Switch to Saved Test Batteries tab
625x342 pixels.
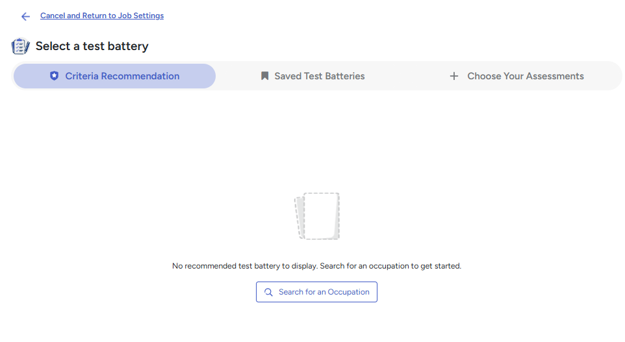click(312, 76)
